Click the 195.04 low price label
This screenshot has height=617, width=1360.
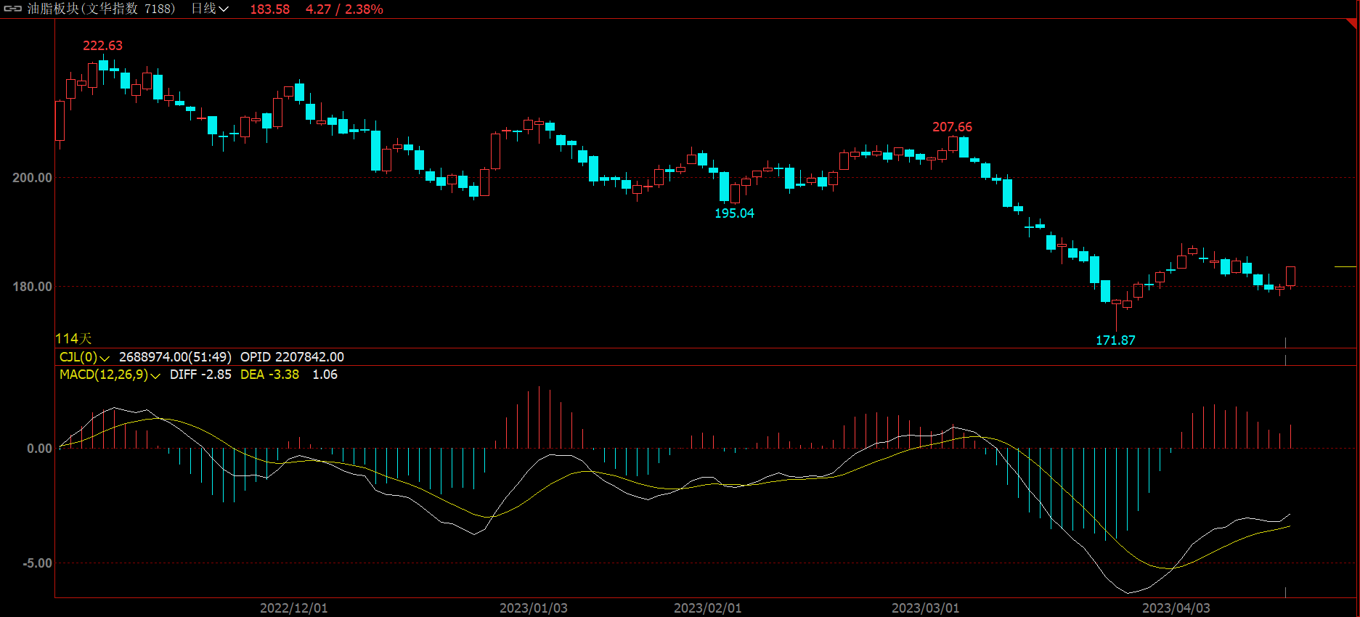(734, 213)
